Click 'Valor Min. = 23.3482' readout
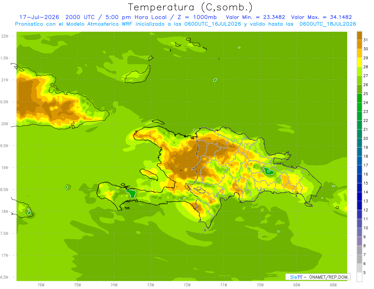Screen dimensions: 374x289 click(255, 17)
